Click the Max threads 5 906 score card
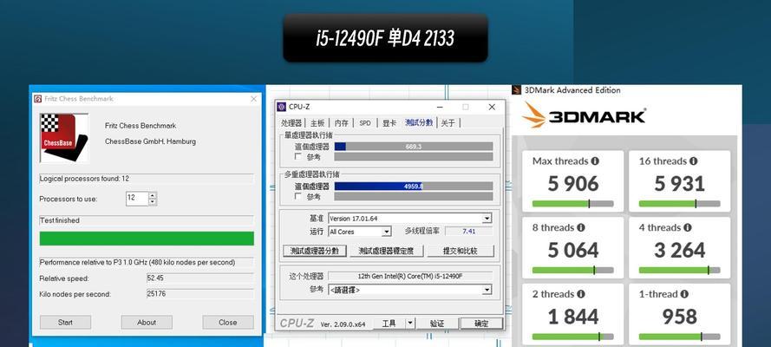771x347 pixels. [573, 181]
